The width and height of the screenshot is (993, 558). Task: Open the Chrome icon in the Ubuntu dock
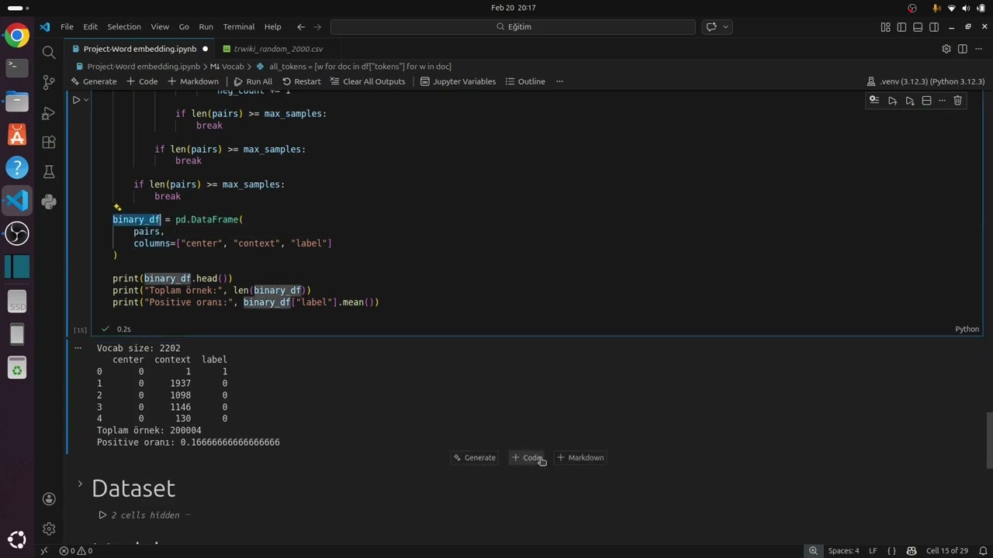(x=17, y=36)
